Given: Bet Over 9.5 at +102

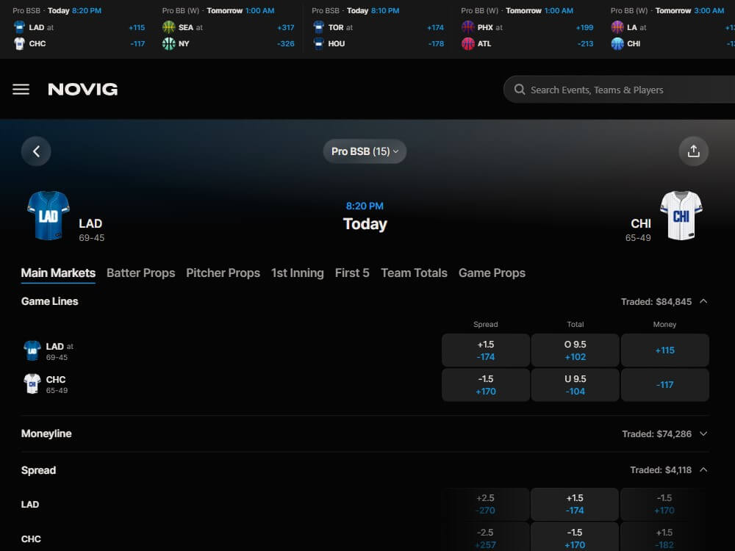Looking at the screenshot, I should pos(576,350).
